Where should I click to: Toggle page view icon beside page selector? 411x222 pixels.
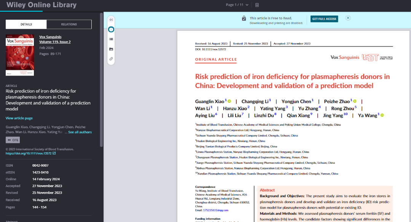[x=257, y=5]
